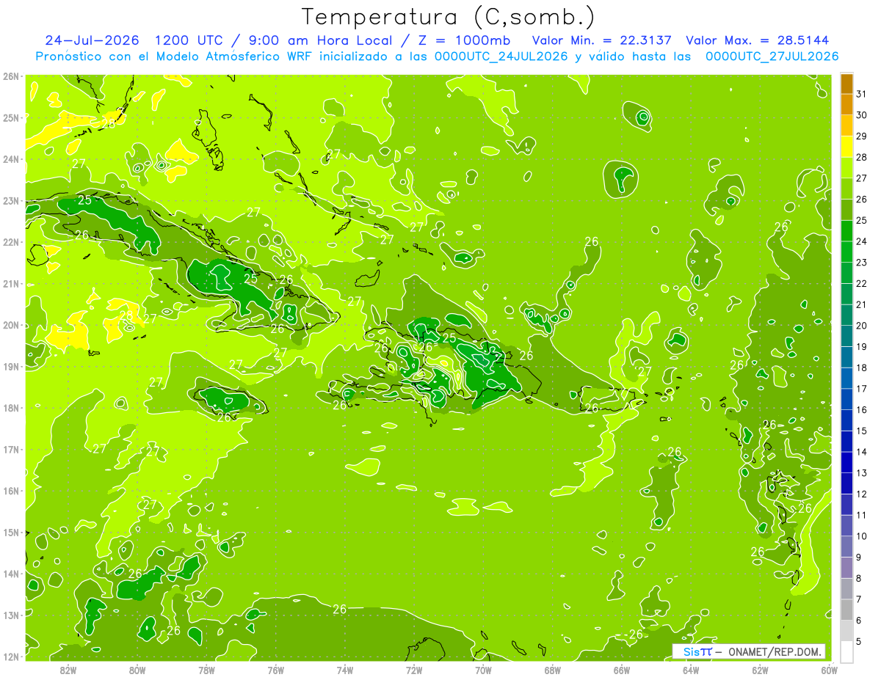The image size is (881, 680).
Task: Click the white swatch below label 5
Action: point(846,651)
